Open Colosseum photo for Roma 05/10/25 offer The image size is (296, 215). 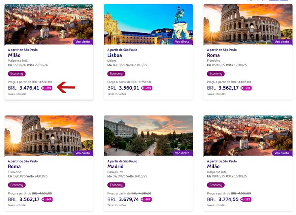248,24
